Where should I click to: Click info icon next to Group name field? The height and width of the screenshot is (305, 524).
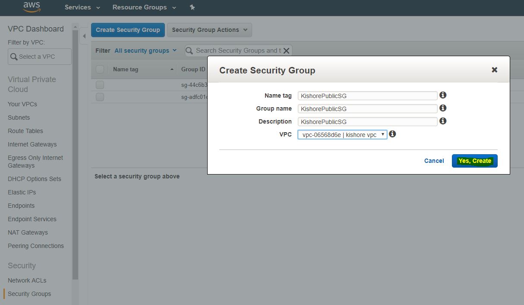pos(442,108)
